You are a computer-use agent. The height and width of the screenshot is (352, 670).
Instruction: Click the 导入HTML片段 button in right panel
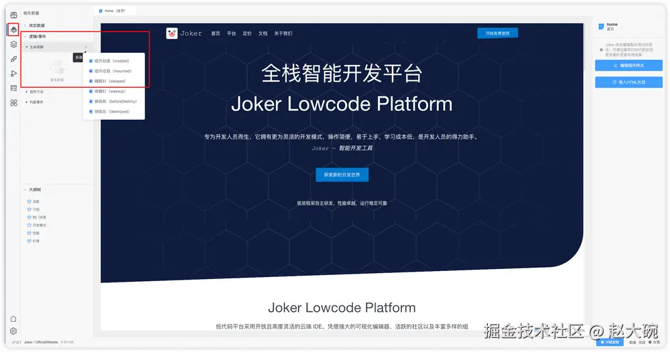point(628,82)
